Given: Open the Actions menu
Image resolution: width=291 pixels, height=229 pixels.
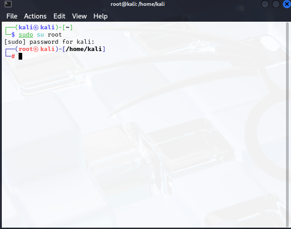Looking at the screenshot, I should [35, 16].
